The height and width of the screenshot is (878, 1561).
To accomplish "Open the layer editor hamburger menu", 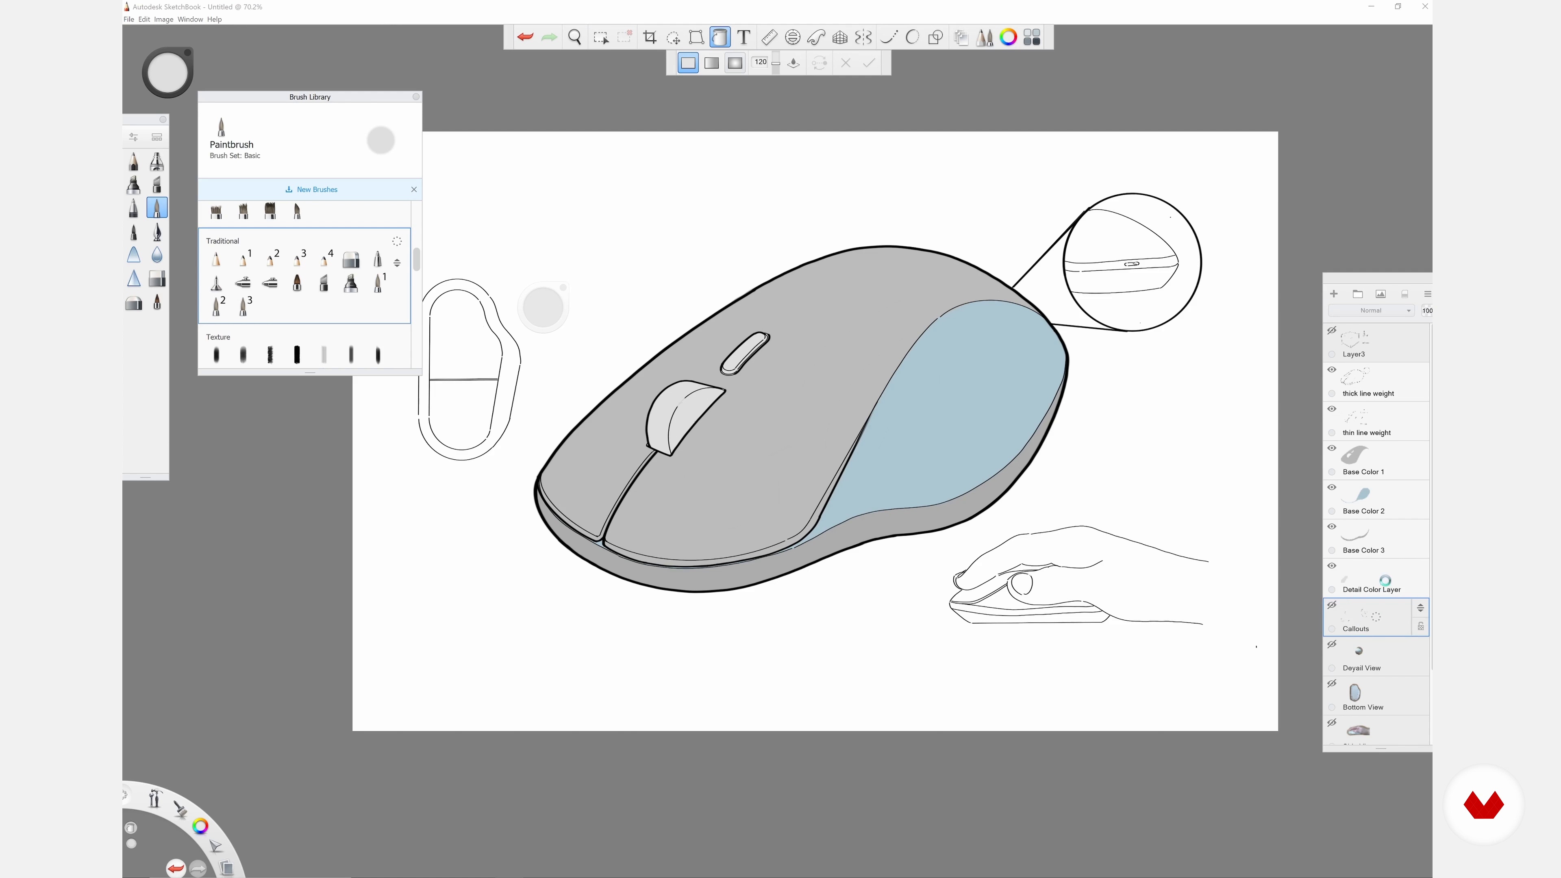I will [1427, 294].
